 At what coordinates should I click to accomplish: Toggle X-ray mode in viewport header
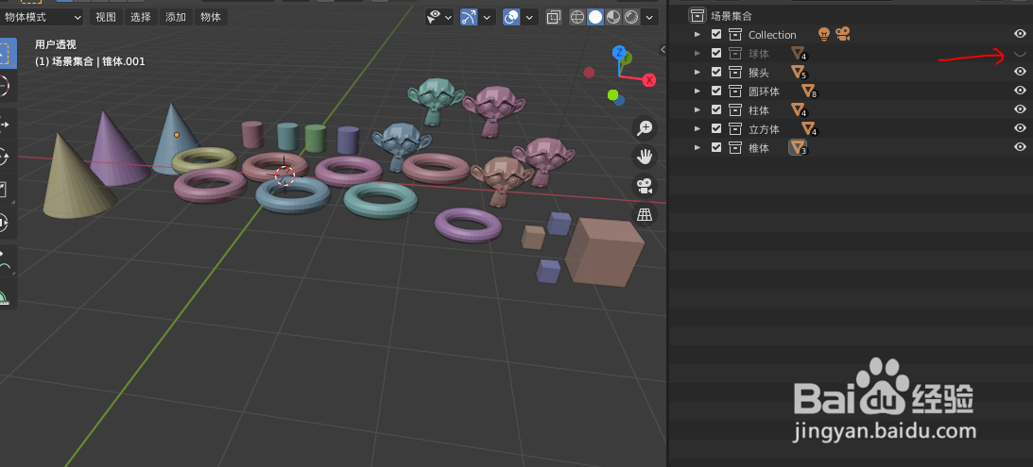pos(554,17)
